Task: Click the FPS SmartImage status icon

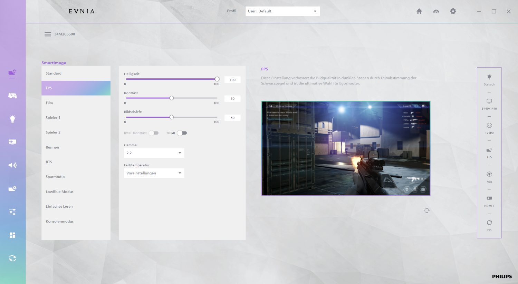Action: pyautogui.click(x=489, y=150)
